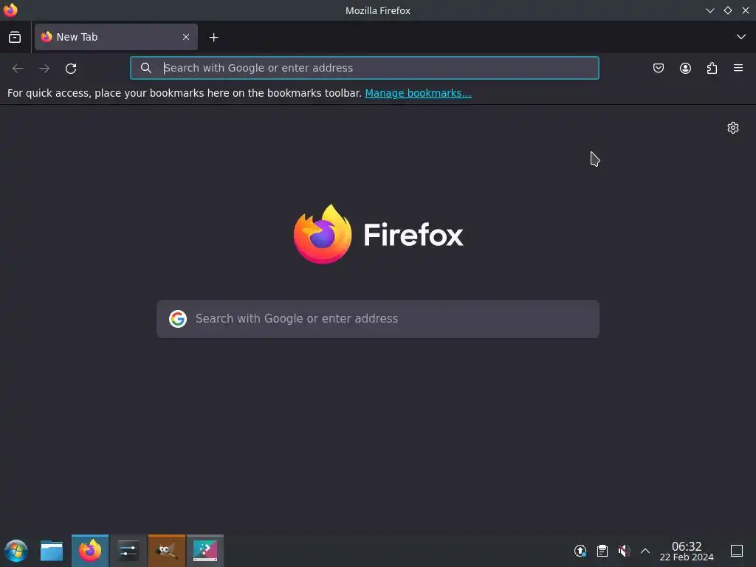The width and height of the screenshot is (756, 567).
Task: Open the personalize new tab gear icon
Action: click(x=733, y=128)
